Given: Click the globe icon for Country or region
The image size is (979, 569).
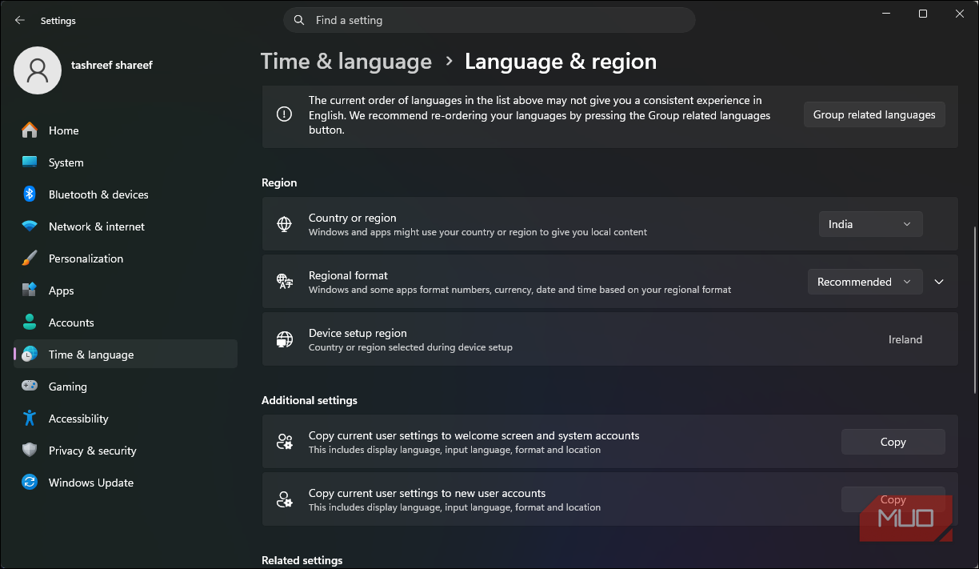Looking at the screenshot, I should [285, 224].
